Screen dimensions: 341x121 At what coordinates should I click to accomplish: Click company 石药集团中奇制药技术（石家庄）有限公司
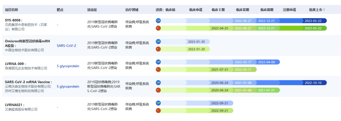pyautogui.click(x=26, y=27)
